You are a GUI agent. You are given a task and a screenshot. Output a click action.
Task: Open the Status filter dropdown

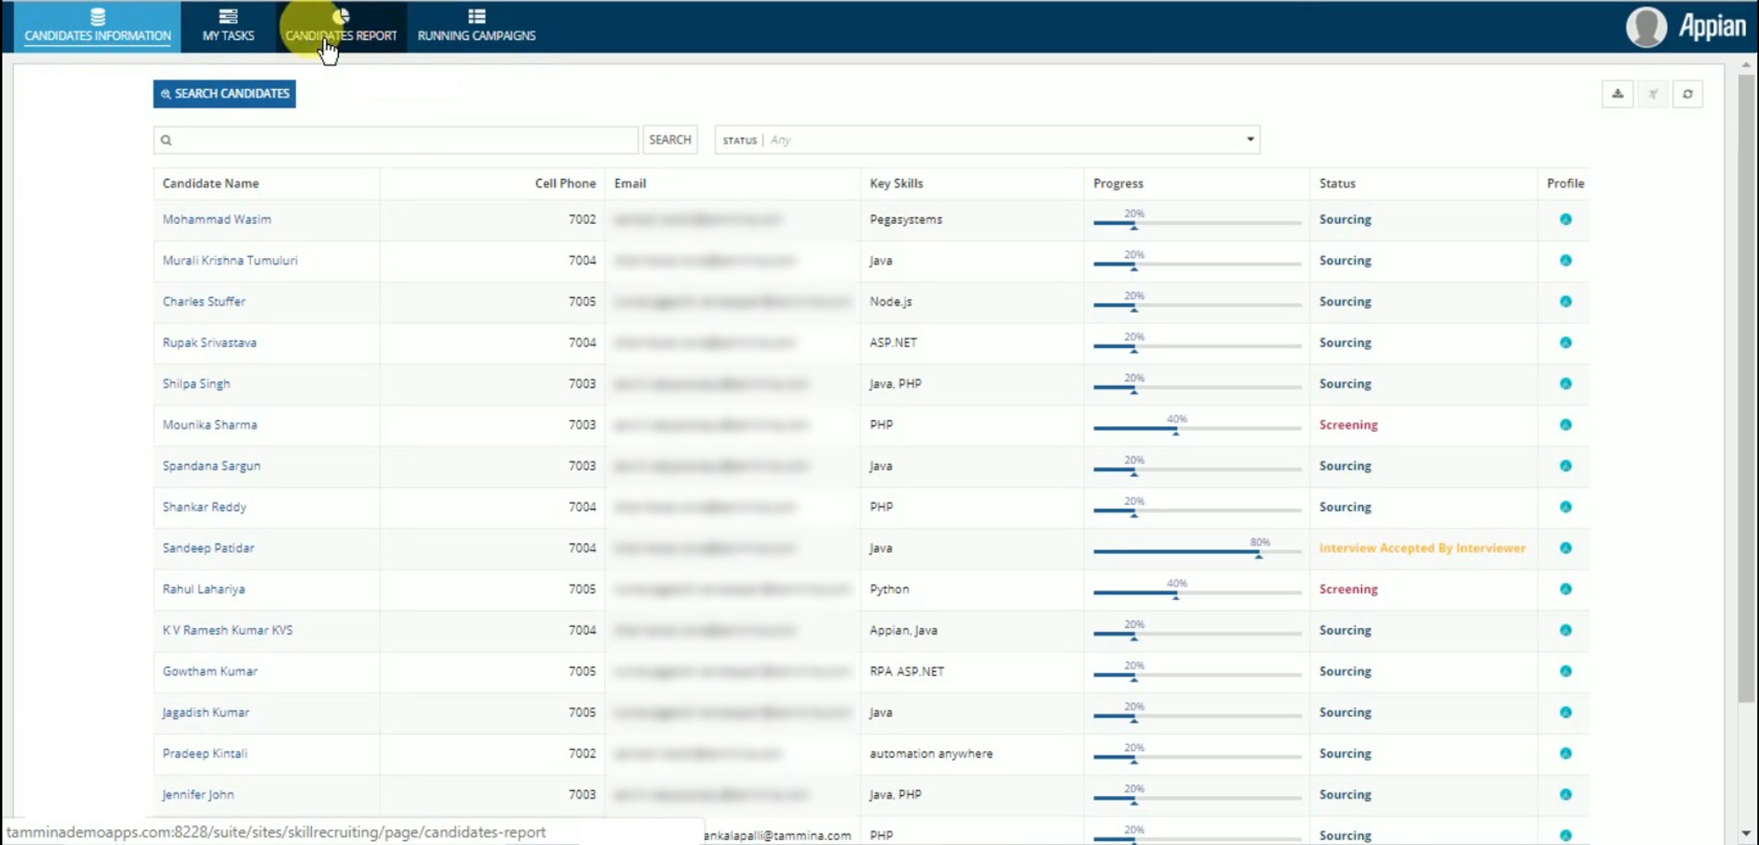point(987,140)
